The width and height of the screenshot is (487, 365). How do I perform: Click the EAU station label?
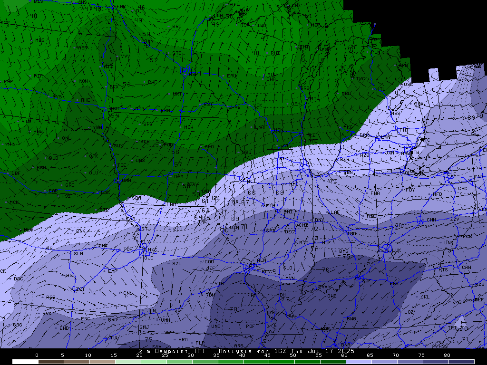[x=232, y=76]
